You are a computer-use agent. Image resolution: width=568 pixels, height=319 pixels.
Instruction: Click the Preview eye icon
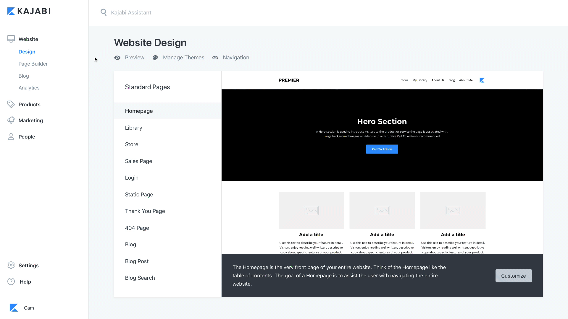tap(117, 58)
